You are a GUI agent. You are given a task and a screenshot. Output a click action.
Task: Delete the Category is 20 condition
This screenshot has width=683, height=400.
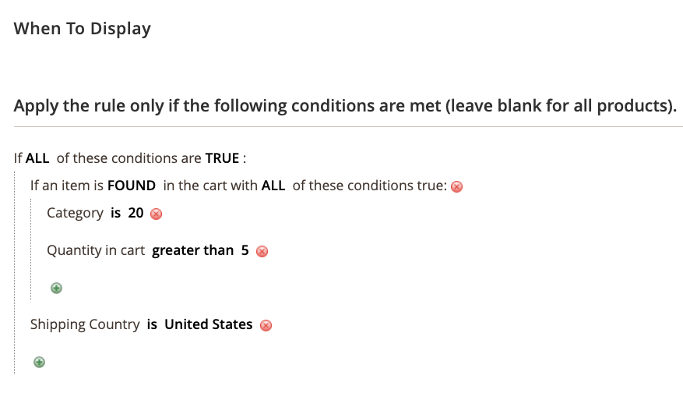[x=156, y=214]
